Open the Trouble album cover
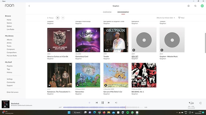The height and width of the screenshot is (115, 206). pyautogui.click(x=116, y=40)
